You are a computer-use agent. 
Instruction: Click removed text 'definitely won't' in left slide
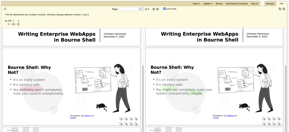31,90
